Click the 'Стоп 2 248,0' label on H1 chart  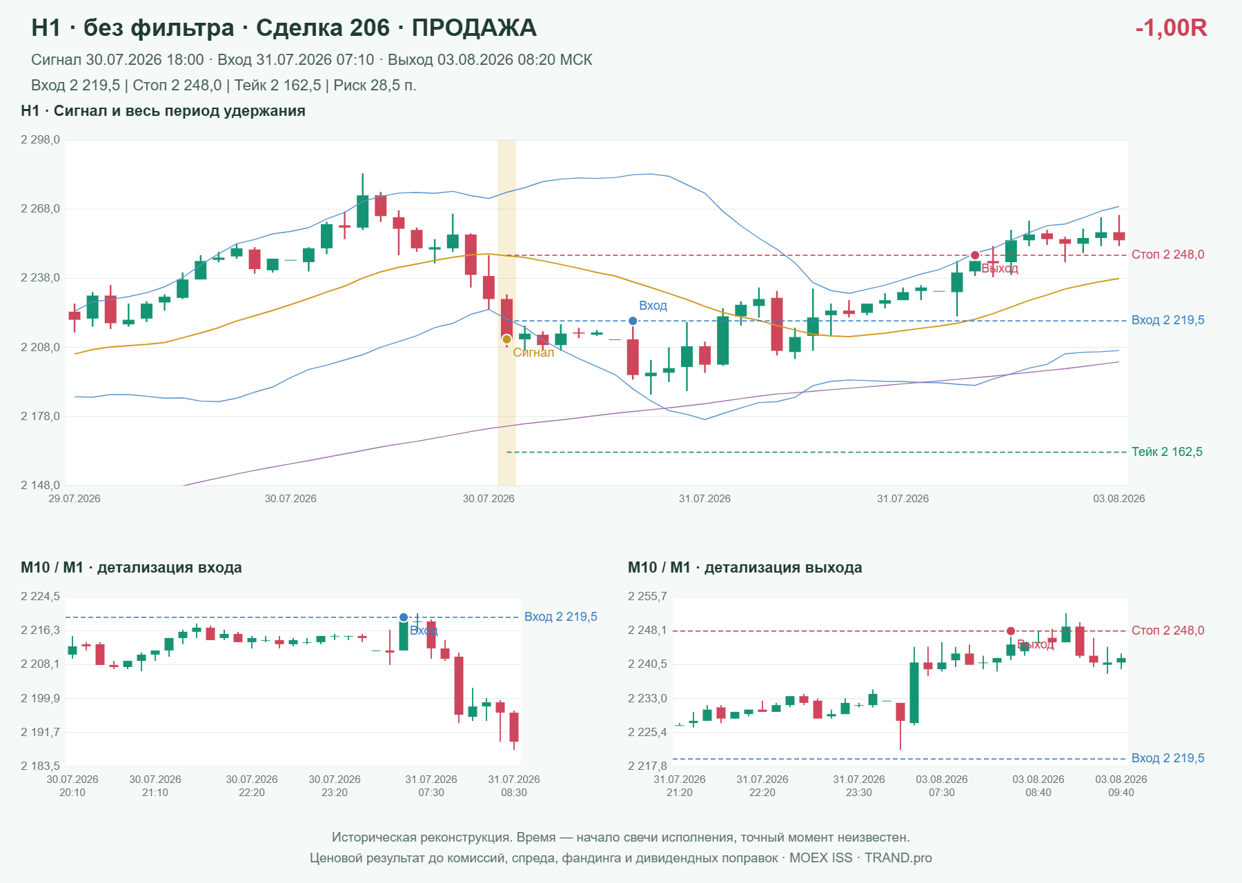pos(1167,255)
